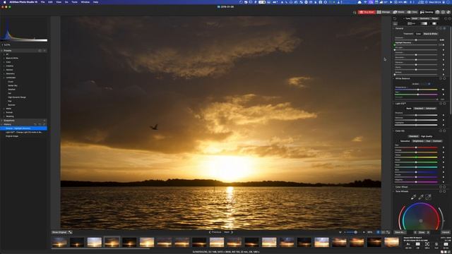Switch to Media mode
452x254 pixels.
click(x=399, y=12)
